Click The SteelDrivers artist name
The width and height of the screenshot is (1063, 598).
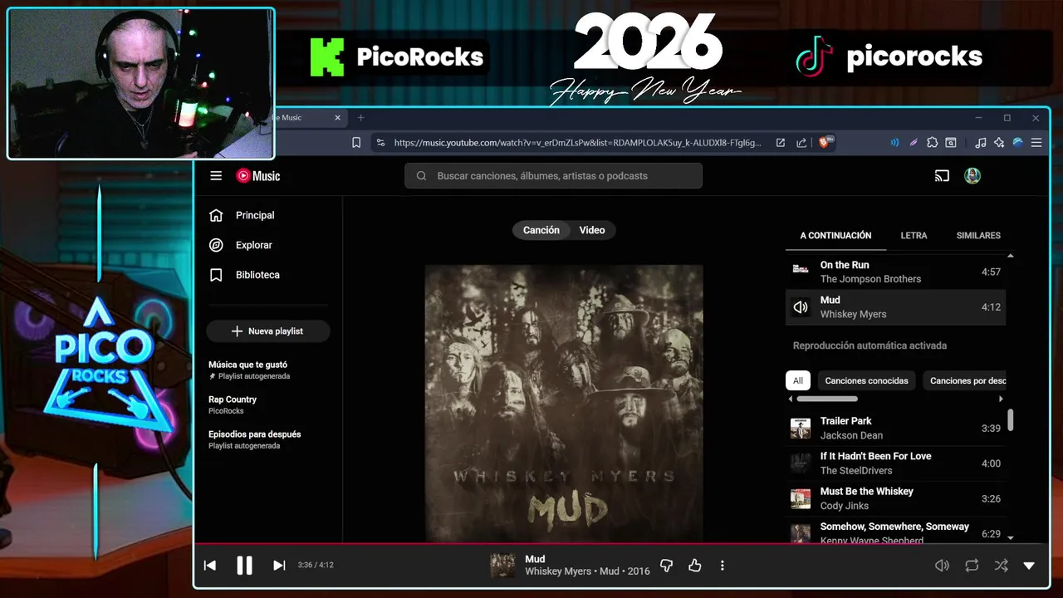(855, 471)
